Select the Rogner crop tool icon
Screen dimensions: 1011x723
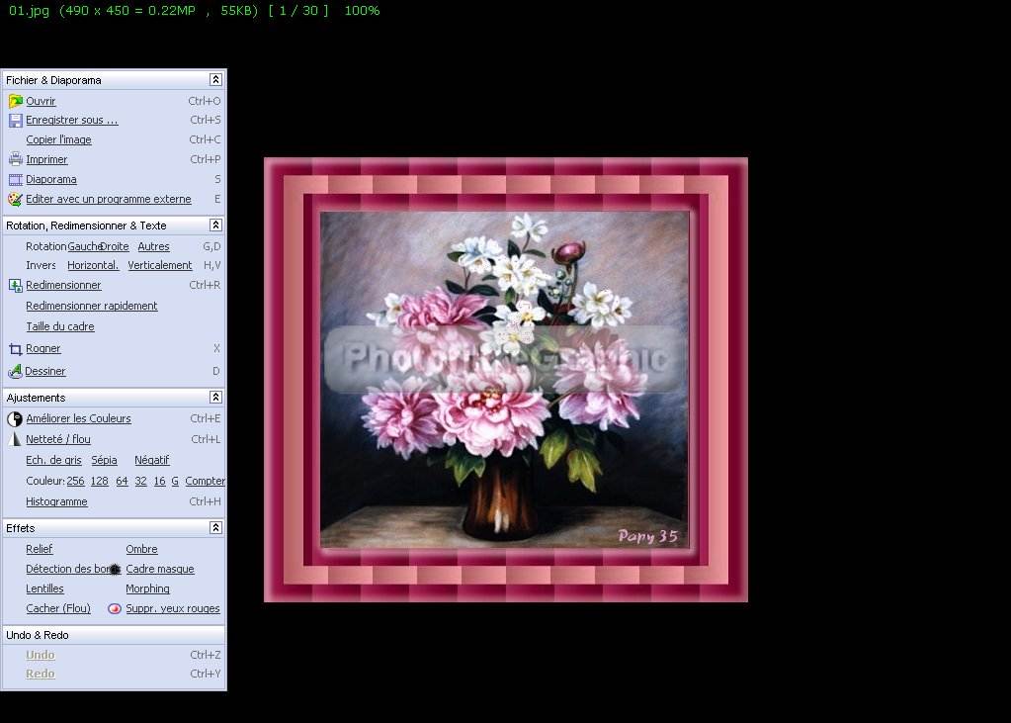click(x=15, y=349)
